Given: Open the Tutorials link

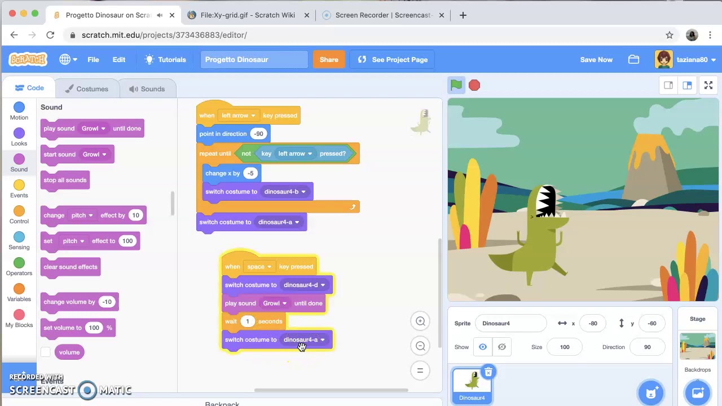Looking at the screenshot, I should coord(165,60).
